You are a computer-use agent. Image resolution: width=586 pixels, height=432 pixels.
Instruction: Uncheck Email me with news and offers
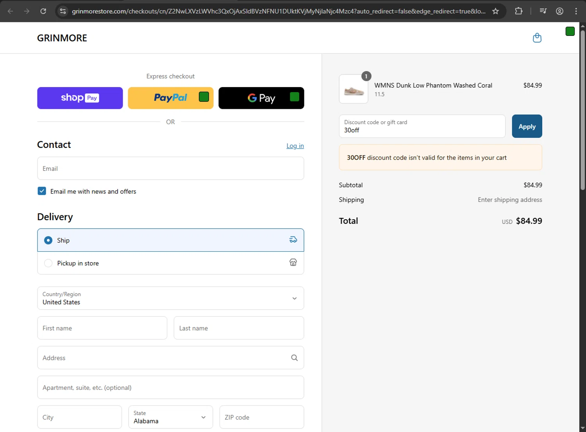point(42,191)
